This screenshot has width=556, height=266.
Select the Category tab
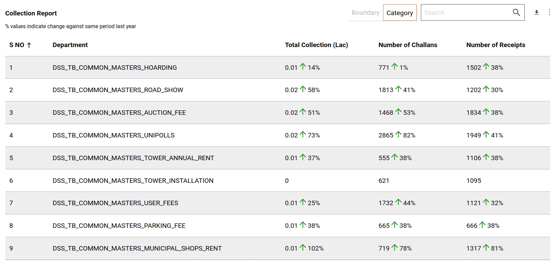pyautogui.click(x=400, y=13)
